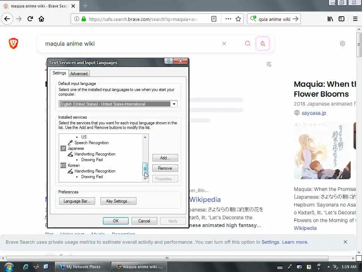Go back with the browser back arrow
The image size is (362, 272).
[x=7, y=19]
